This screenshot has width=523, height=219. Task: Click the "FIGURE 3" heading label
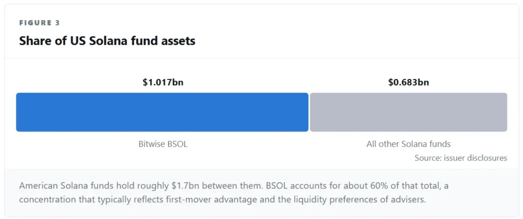tap(39, 23)
